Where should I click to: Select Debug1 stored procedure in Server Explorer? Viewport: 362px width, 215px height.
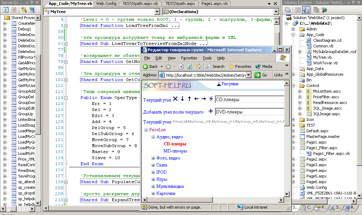coord(24,29)
